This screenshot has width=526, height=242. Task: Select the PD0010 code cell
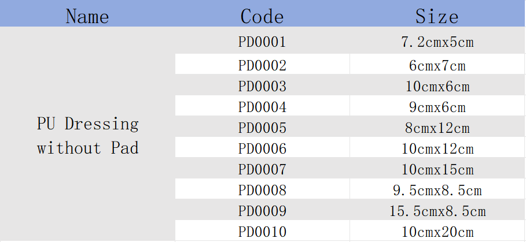pyautogui.click(x=262, y=230)
